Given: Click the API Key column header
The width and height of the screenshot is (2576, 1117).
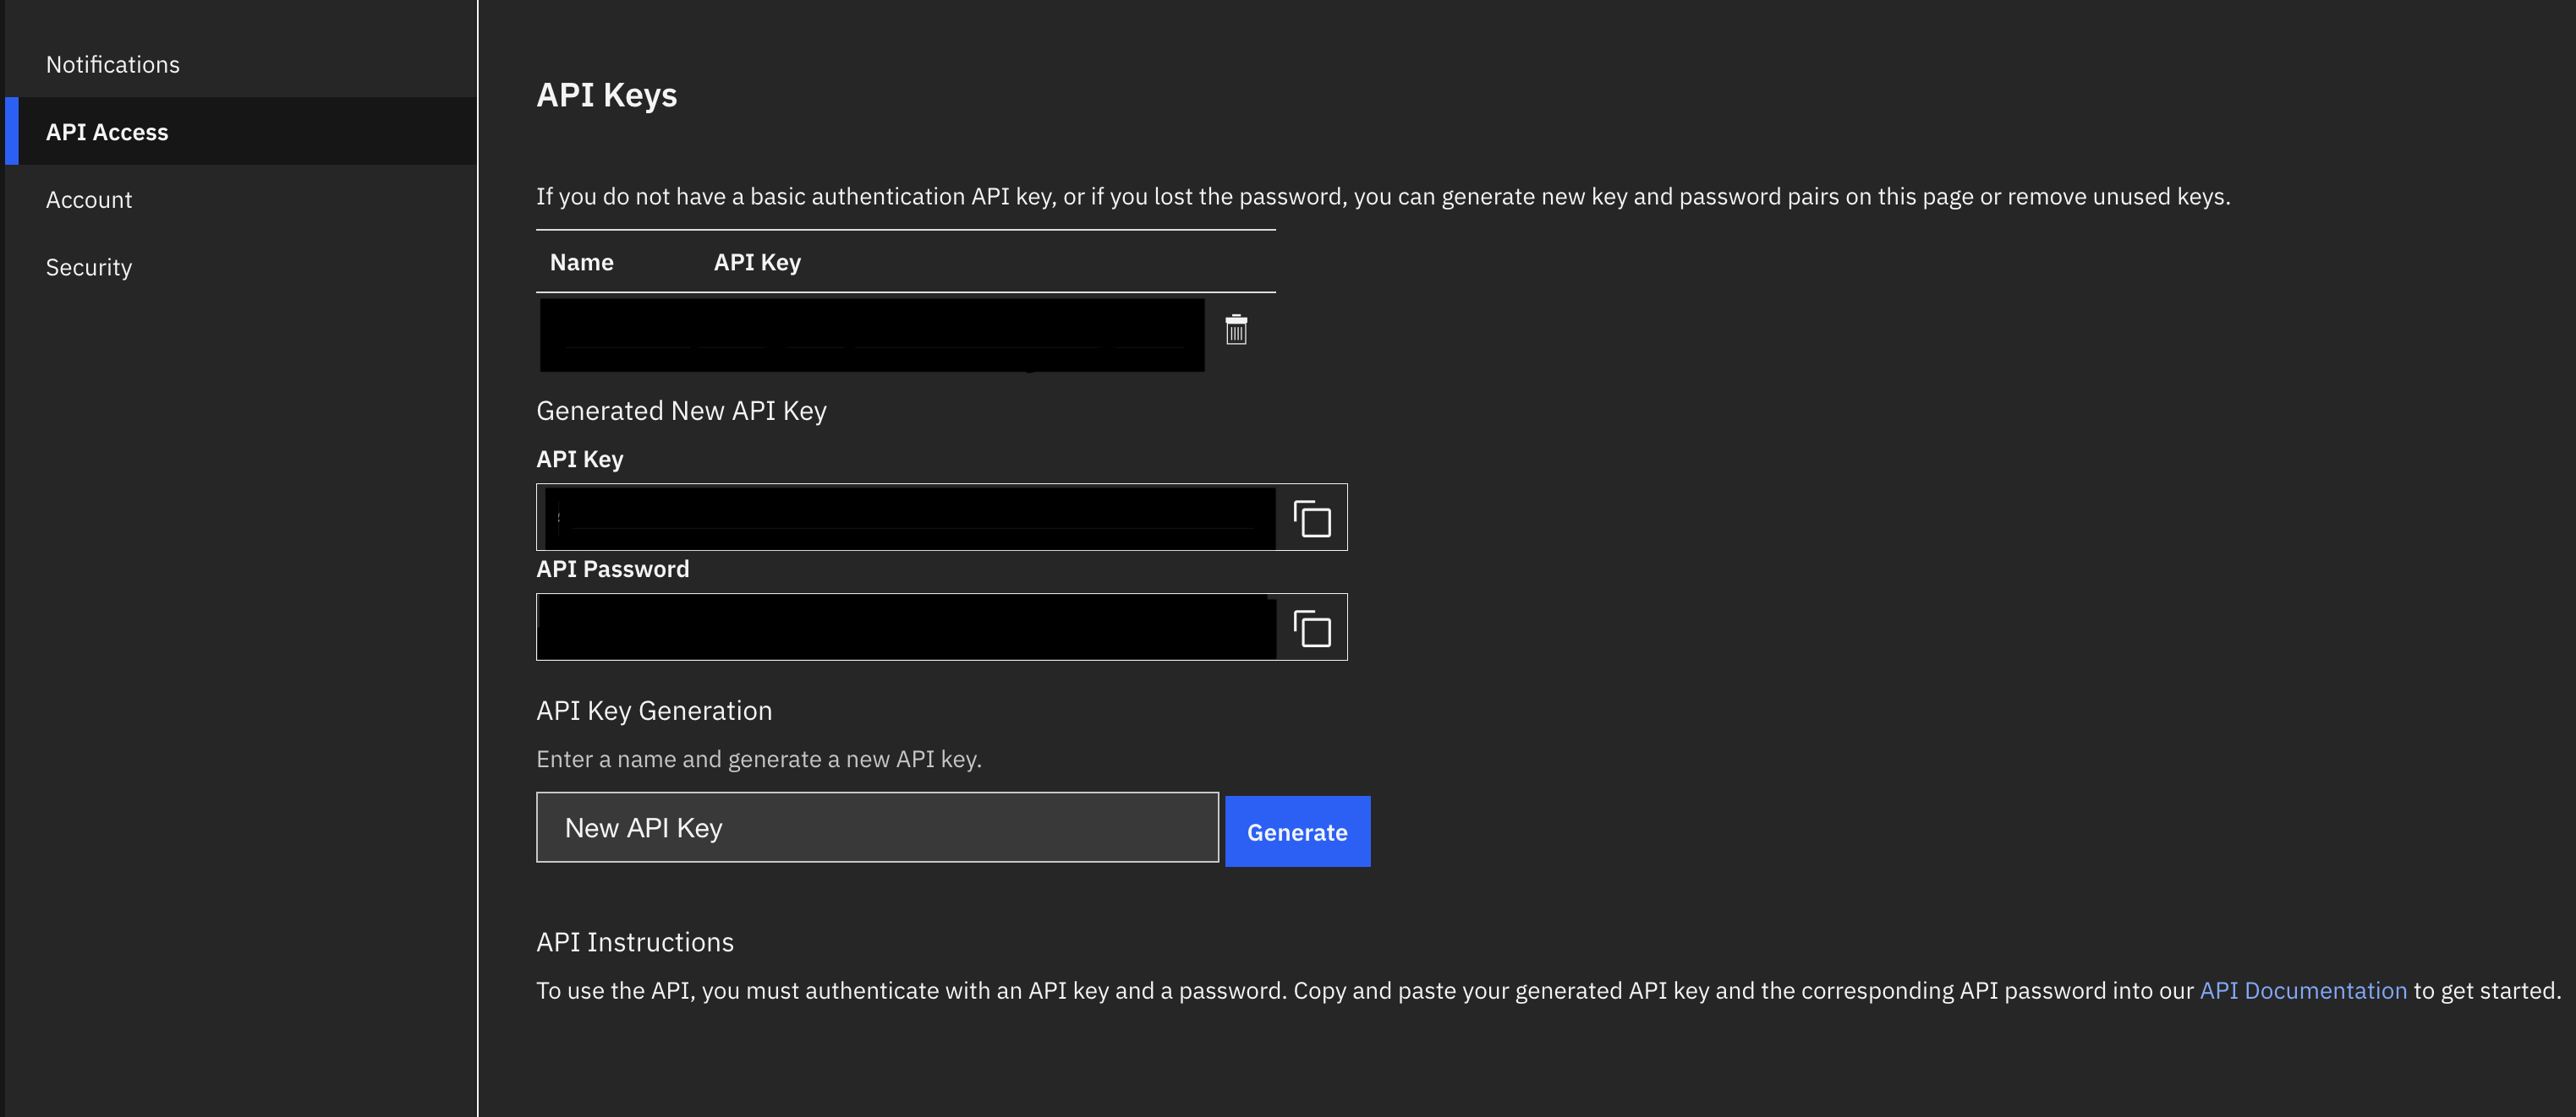Looking at the screenshot, I should point(757,262).
